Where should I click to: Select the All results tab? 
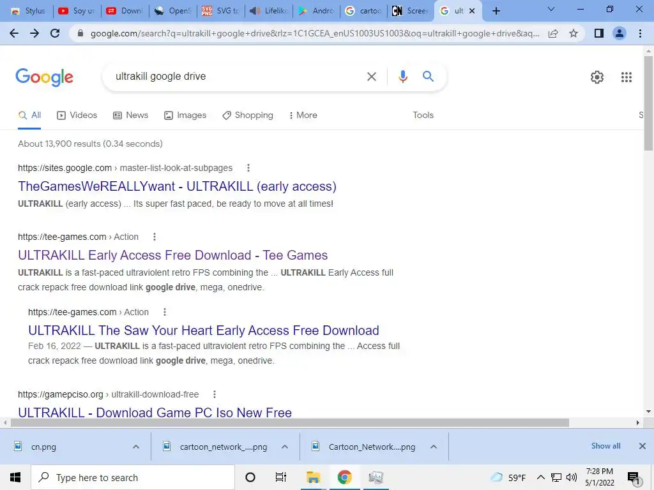[x=29, y=115]
